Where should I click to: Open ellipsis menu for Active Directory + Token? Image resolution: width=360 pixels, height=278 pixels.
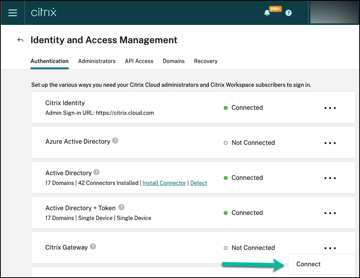click(330, 213)
